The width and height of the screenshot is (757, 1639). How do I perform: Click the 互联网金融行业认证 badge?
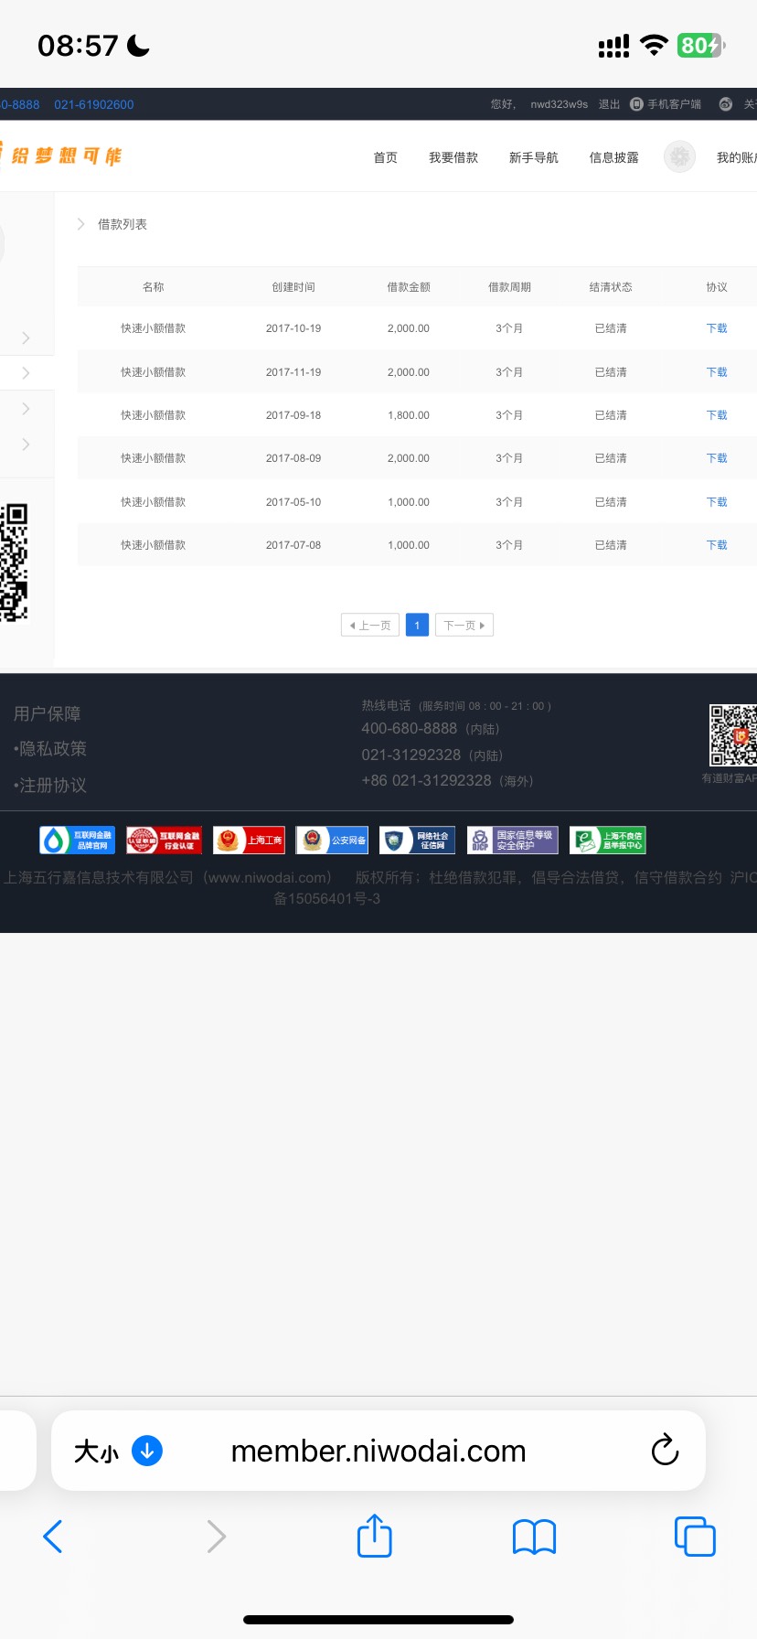(164, 840)
